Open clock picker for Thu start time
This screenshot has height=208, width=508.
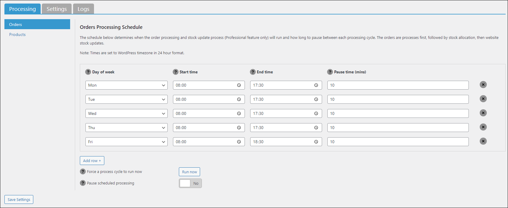click(x=239, y=128)
